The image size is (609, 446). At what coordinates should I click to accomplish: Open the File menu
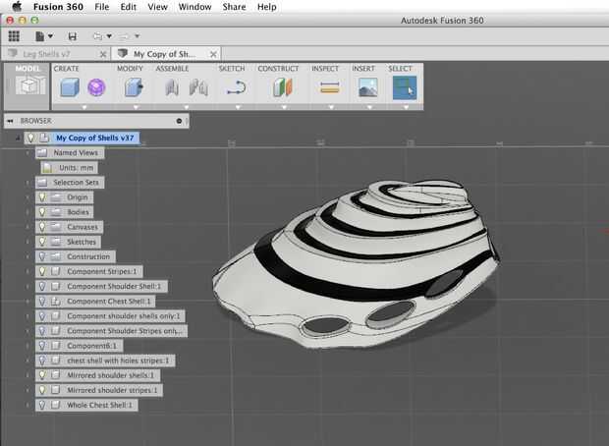102,7
